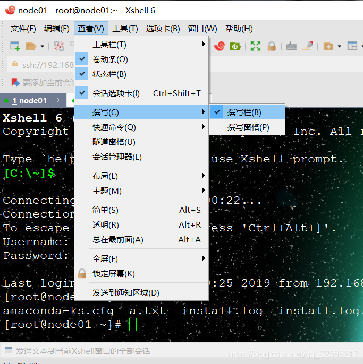This screenshot has height=364, width=363.
Task: Click the bookmark flag icon
Action: pyautogui.click(x=15, y=82)
